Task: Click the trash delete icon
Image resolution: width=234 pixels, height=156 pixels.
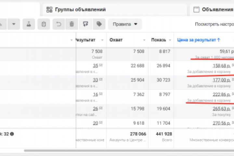Action: point(71,24)
